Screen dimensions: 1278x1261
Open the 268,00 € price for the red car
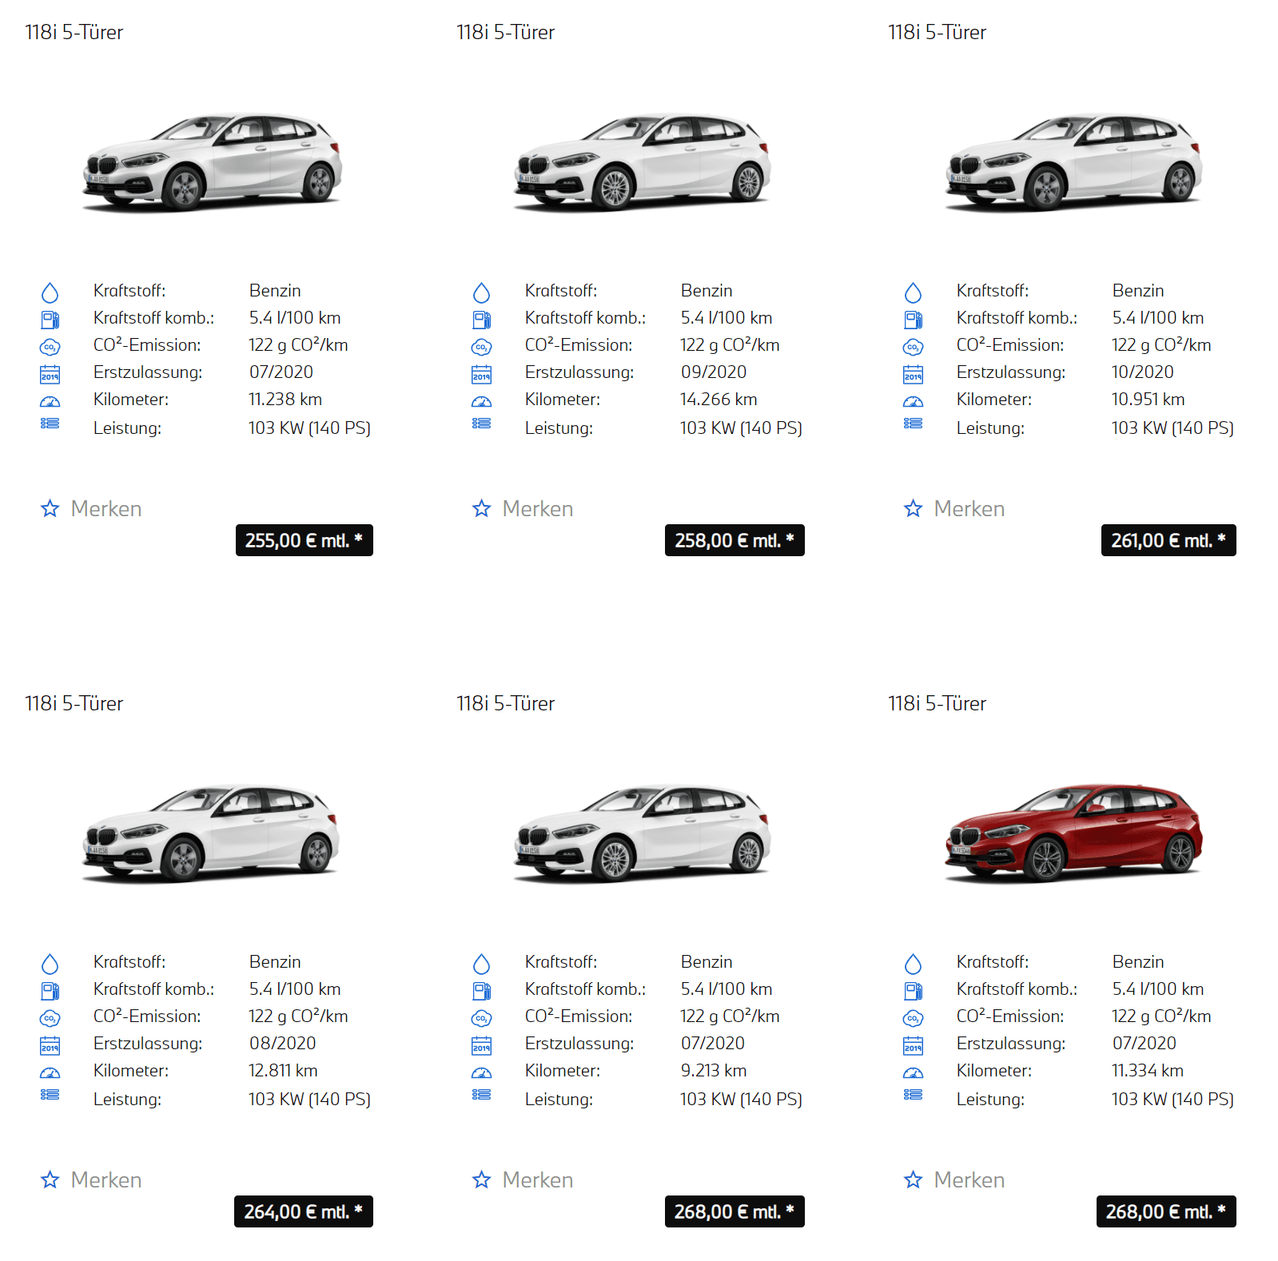[1166, 1211]
